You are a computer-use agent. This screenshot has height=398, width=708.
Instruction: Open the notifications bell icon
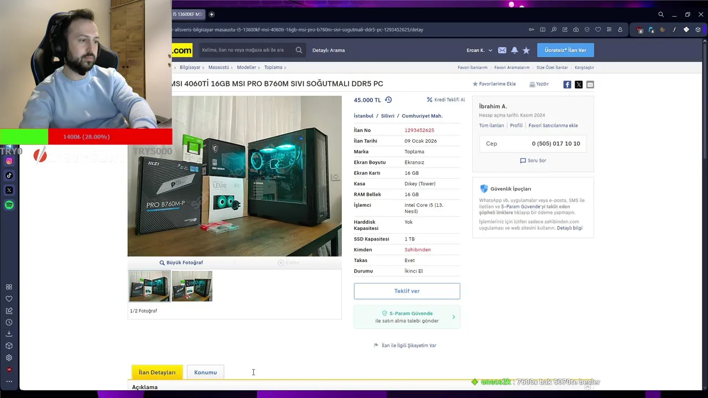(514, 50)
